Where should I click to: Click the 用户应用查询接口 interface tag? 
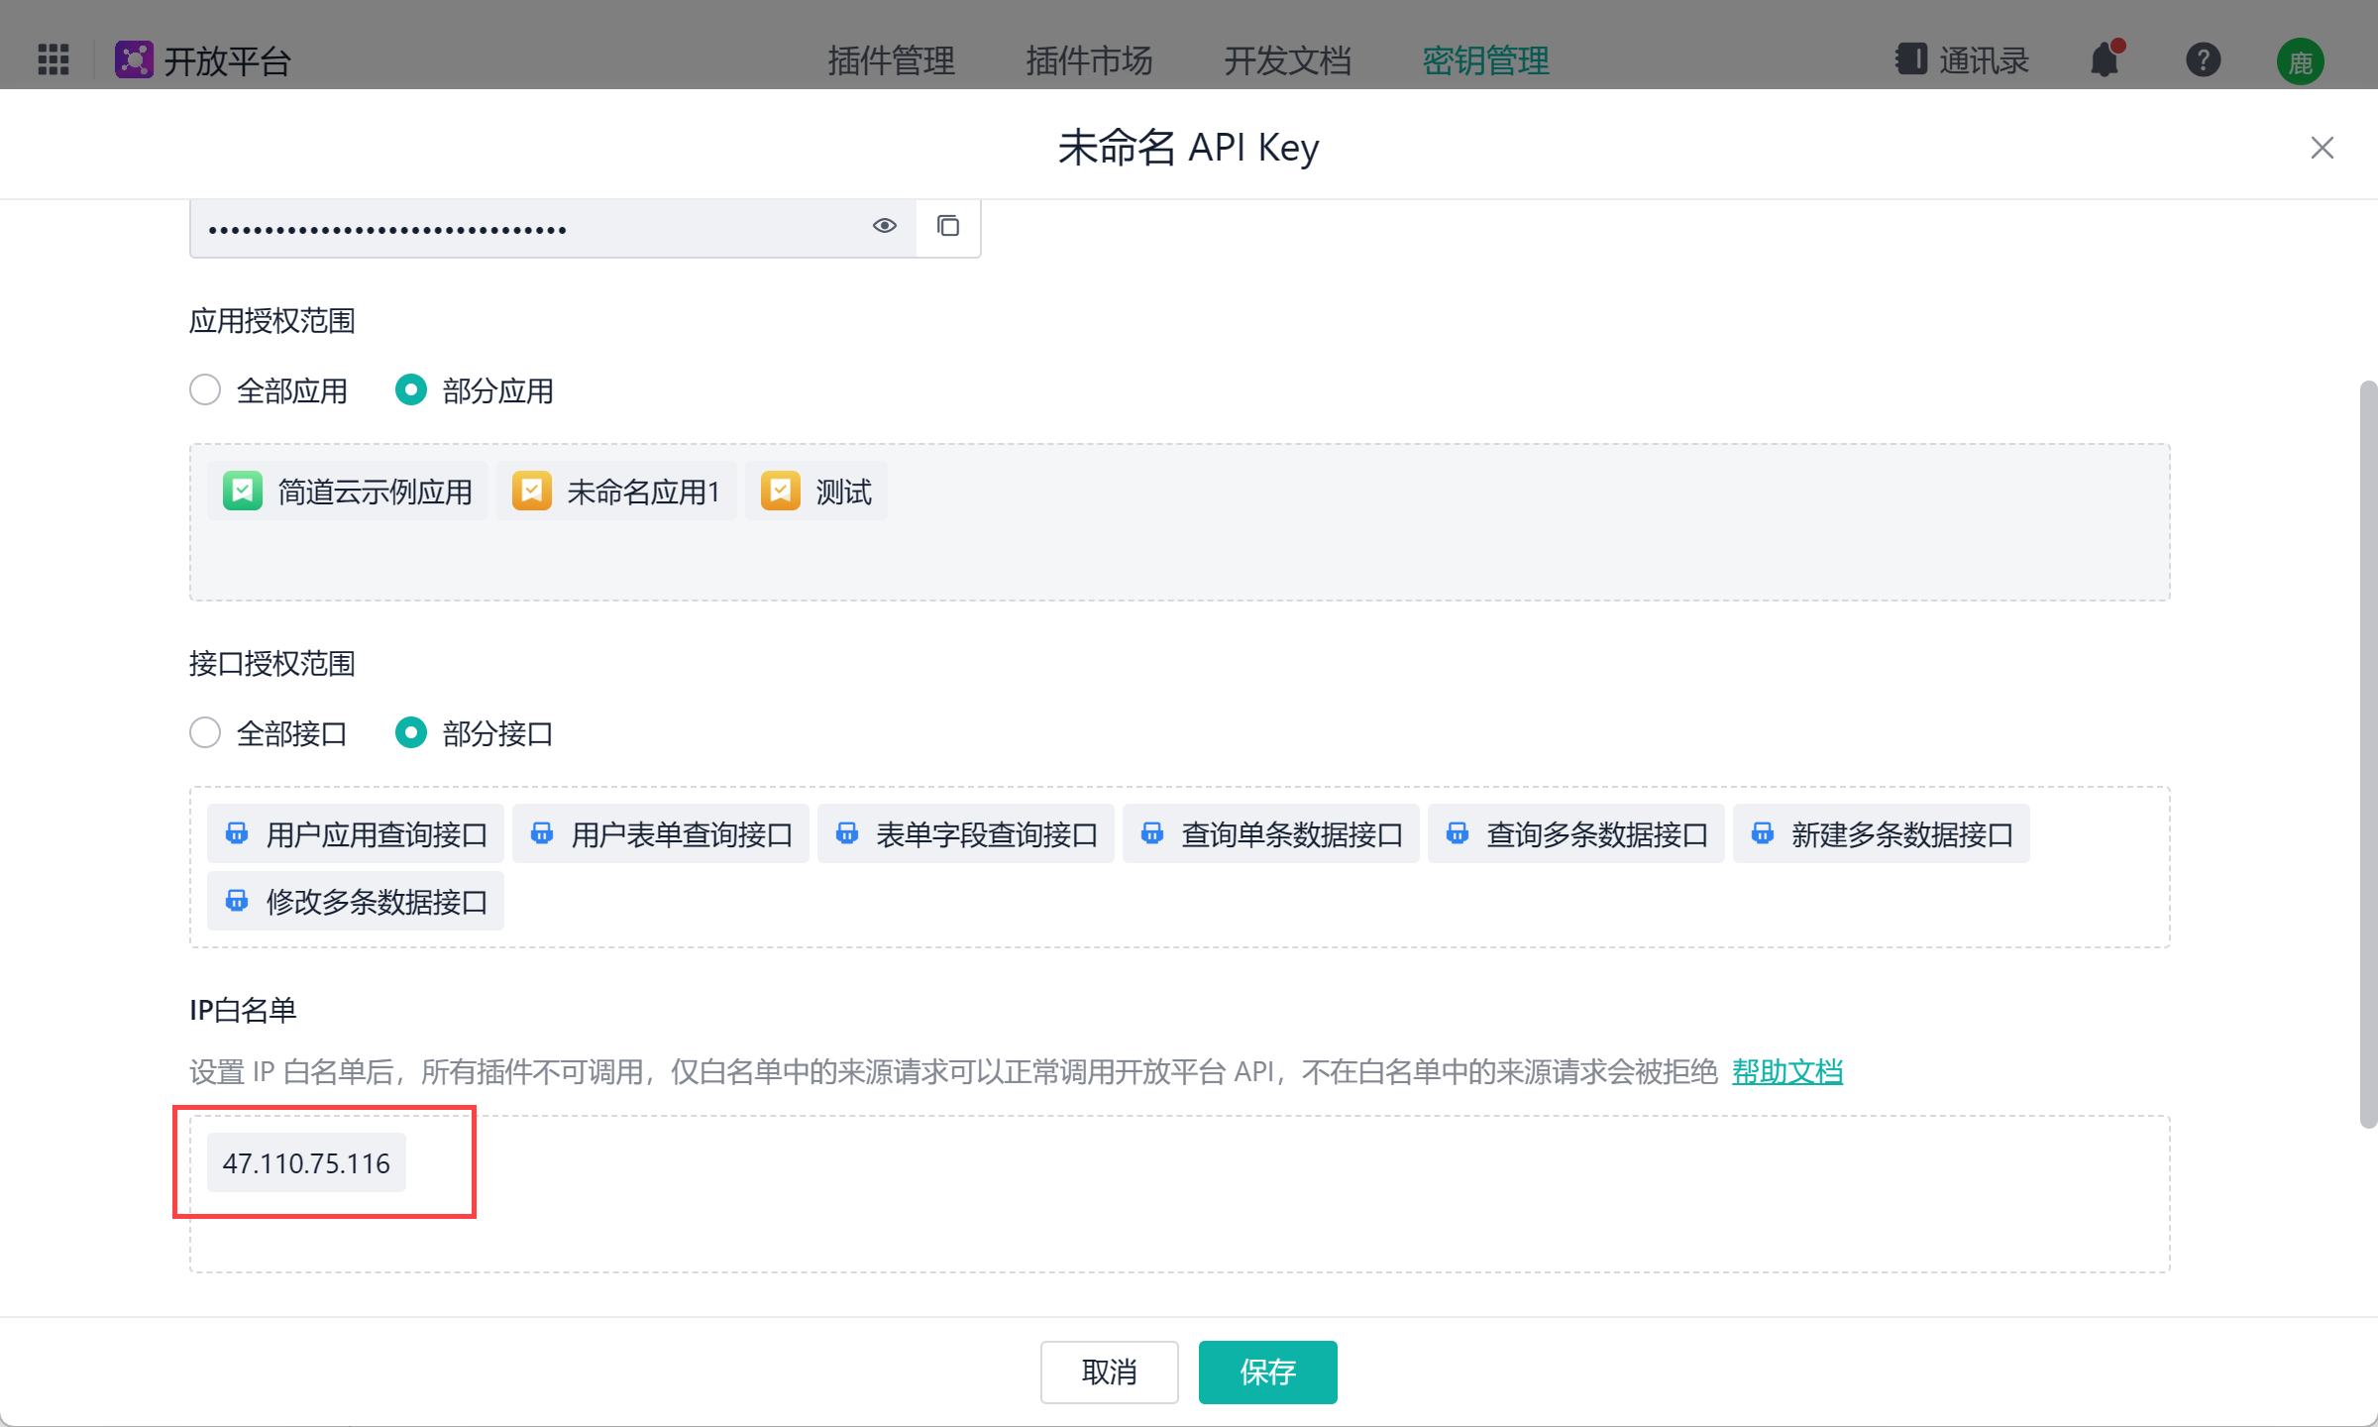coord(356,834)
